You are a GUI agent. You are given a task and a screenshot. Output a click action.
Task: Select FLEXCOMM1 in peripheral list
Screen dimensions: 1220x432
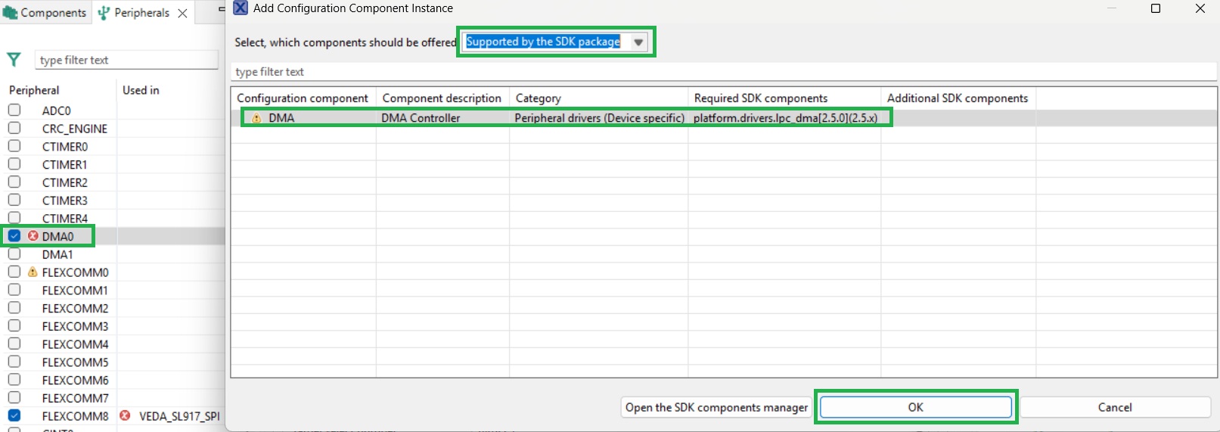click(x=75, y=291)
